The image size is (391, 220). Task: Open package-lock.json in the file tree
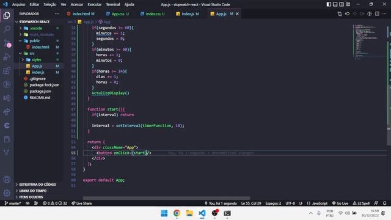point(44,85)
